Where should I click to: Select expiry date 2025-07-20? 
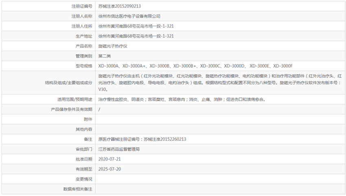point(109,169)
